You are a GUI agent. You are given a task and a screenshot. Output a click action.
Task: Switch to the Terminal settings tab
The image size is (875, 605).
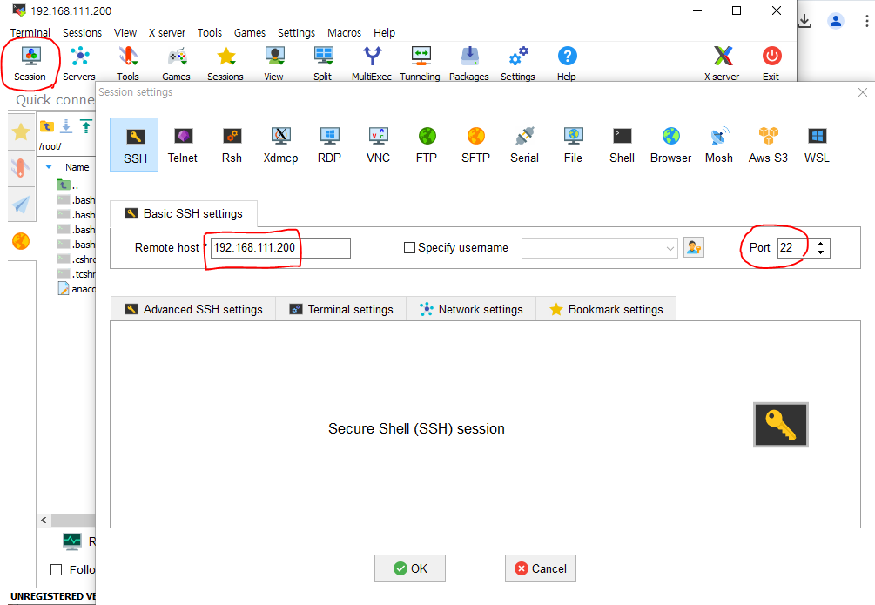341,309
